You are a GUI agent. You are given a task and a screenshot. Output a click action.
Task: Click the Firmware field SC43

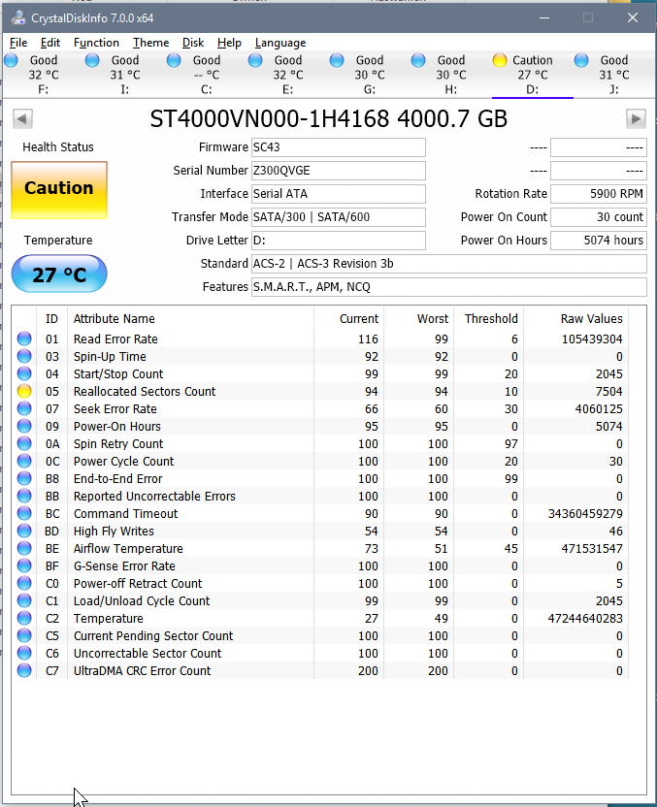[x=339, y=147]
